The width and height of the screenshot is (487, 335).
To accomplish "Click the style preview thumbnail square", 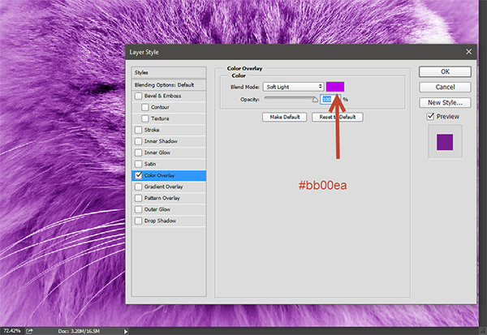I will [x=444, y=142].
